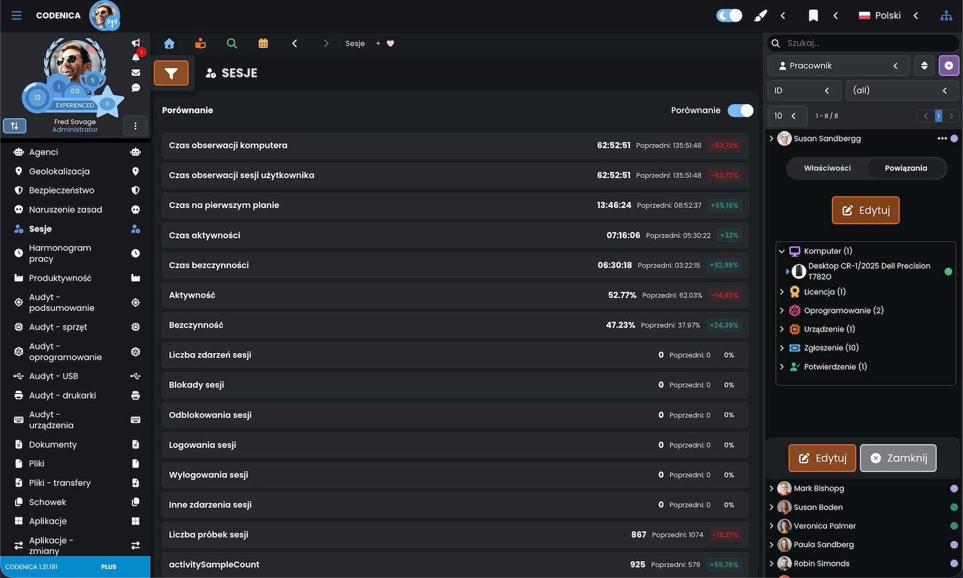Collapse the Komputer (1) tree node
The height and width of the screenshot is (578, 963).
[782, 251]
